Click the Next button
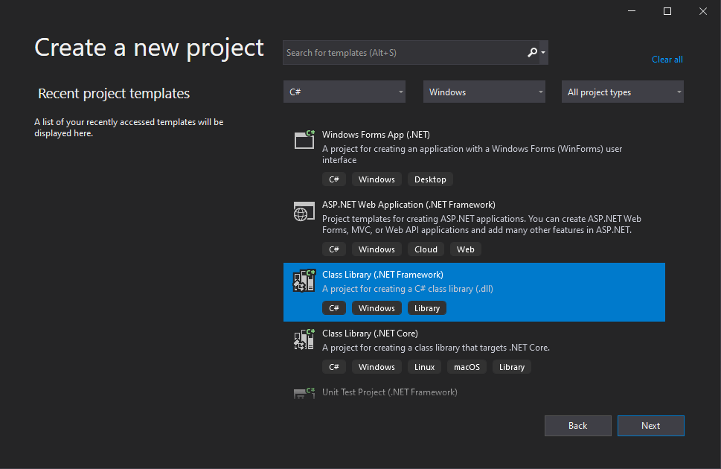 click(x=650, y=426)
